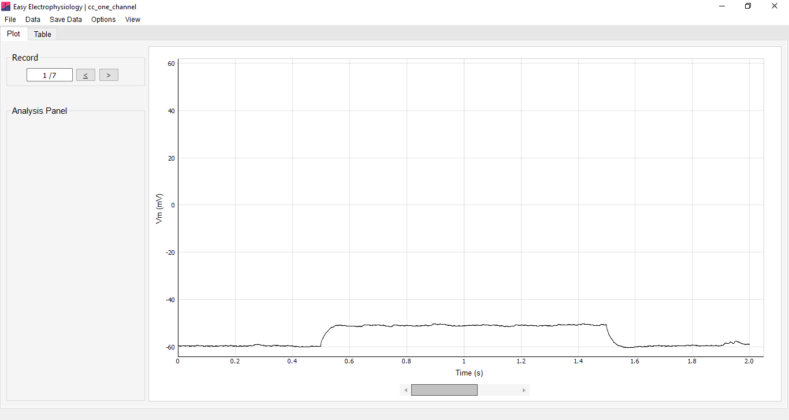Viewport: 789px width, 420px height.
Task: Select the Plot tab
Action: 13,34
